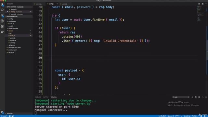Click the open changes icon in editor toolbar
The image size is (208, 117).
pyautogui.click(x=199, y=4)
